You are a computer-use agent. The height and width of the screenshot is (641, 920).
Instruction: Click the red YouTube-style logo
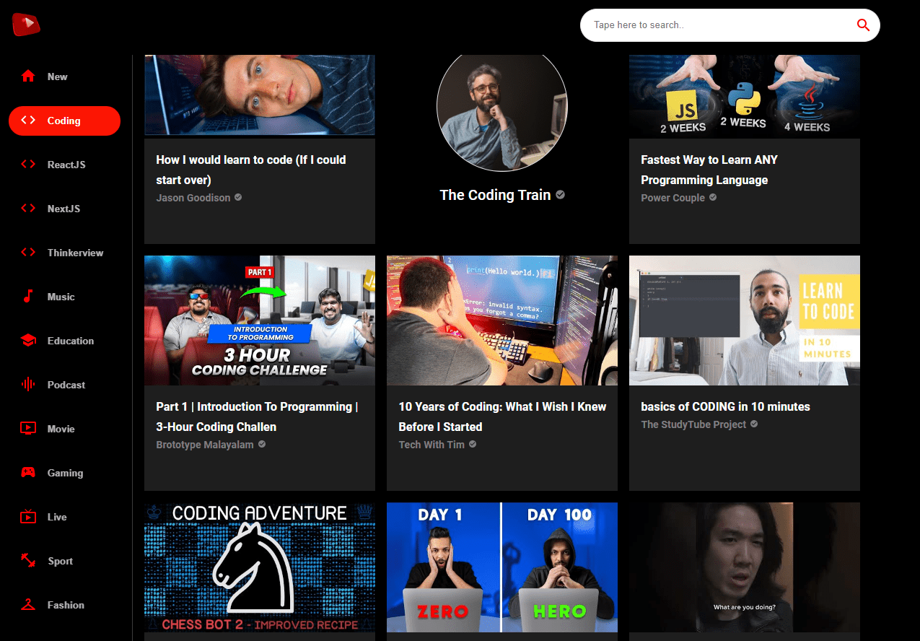click(x=26, y=25)
